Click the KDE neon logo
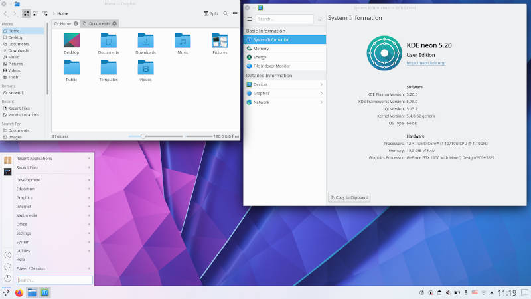The width and height of the screenshot is (531, 299). pyautogui.click(x=384, y=53)
